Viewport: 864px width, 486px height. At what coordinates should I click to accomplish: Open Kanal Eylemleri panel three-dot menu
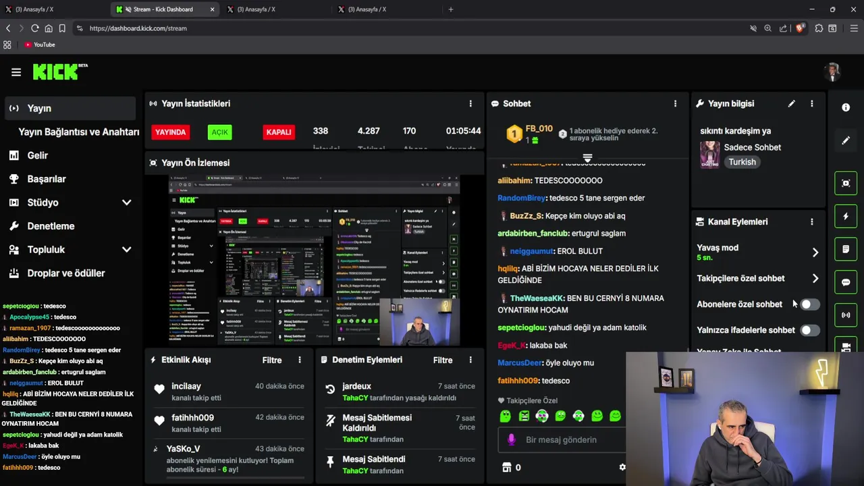pyautogui.click(x=812, y=221)
